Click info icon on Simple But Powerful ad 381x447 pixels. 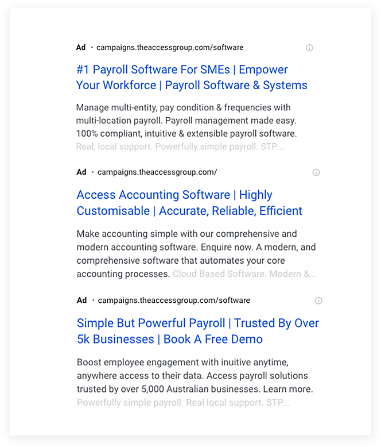click(x=318, y=300)
